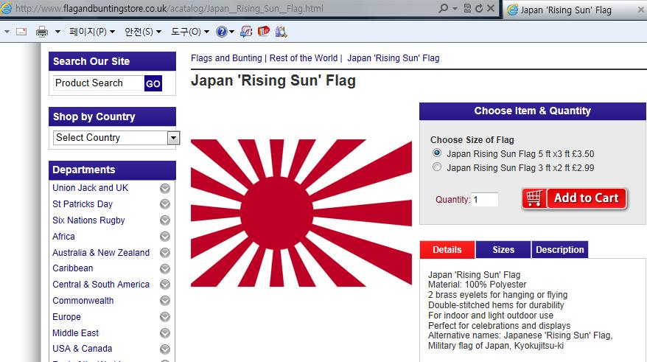
Task: Open the Flags and Bunting breadcrumb link
Action: [226, 58]
